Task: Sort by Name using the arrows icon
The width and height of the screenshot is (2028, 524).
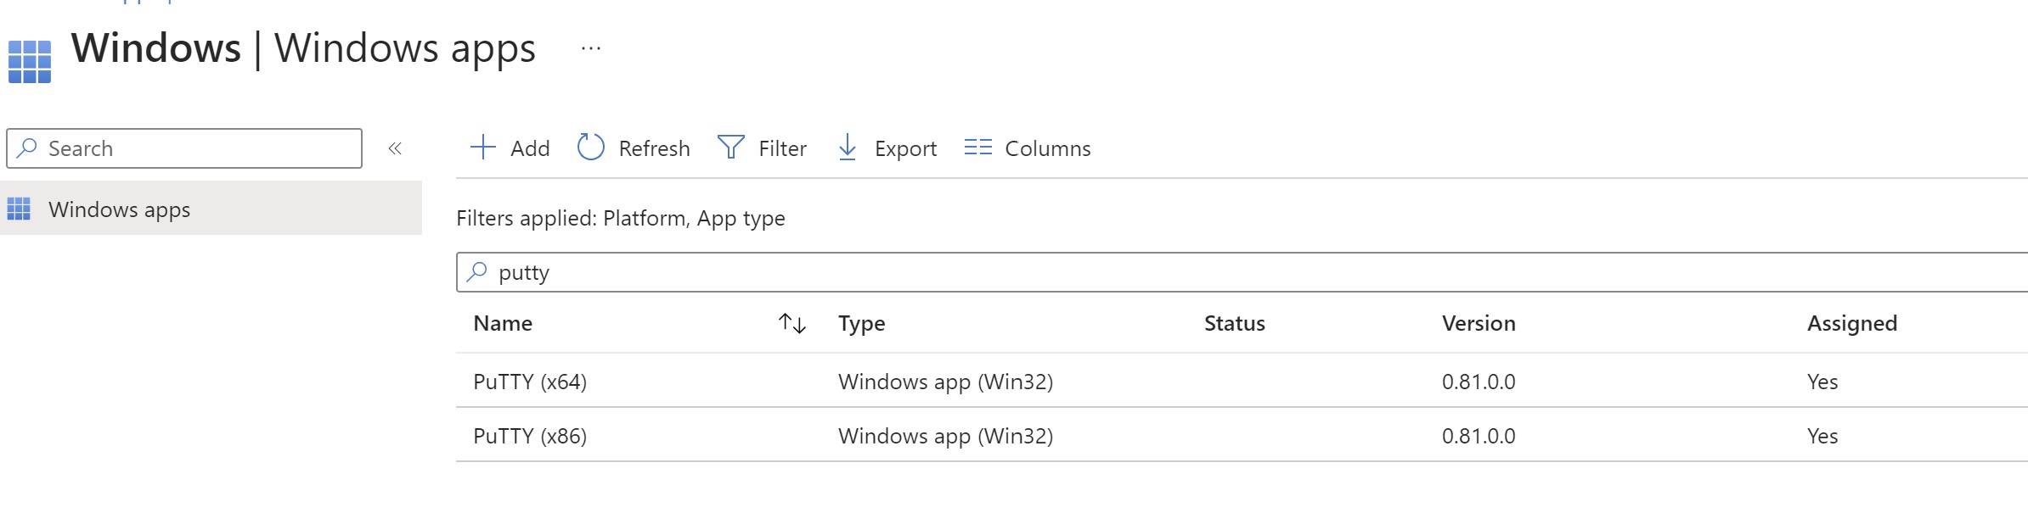Action: click(791, 323)
